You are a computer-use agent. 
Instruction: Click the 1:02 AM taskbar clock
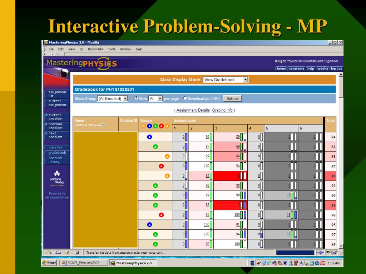coord(333,263)
